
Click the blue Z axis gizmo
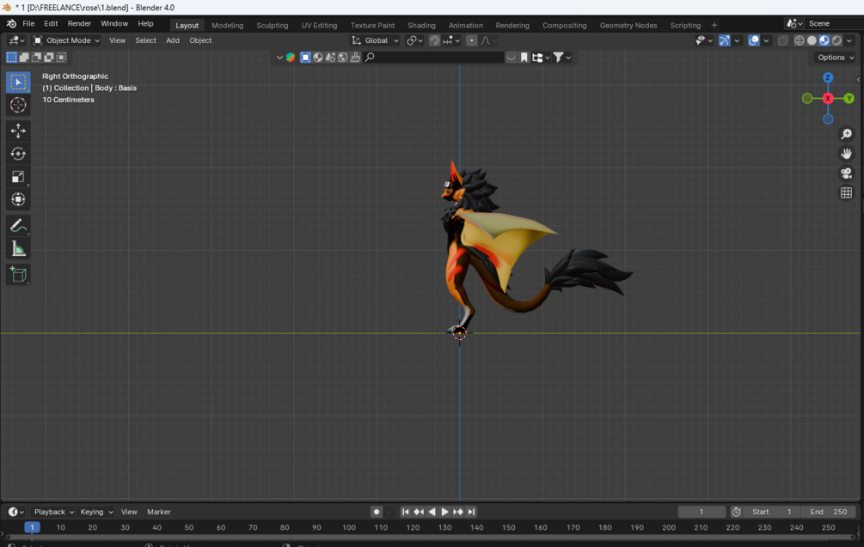[x=828, y=77]
